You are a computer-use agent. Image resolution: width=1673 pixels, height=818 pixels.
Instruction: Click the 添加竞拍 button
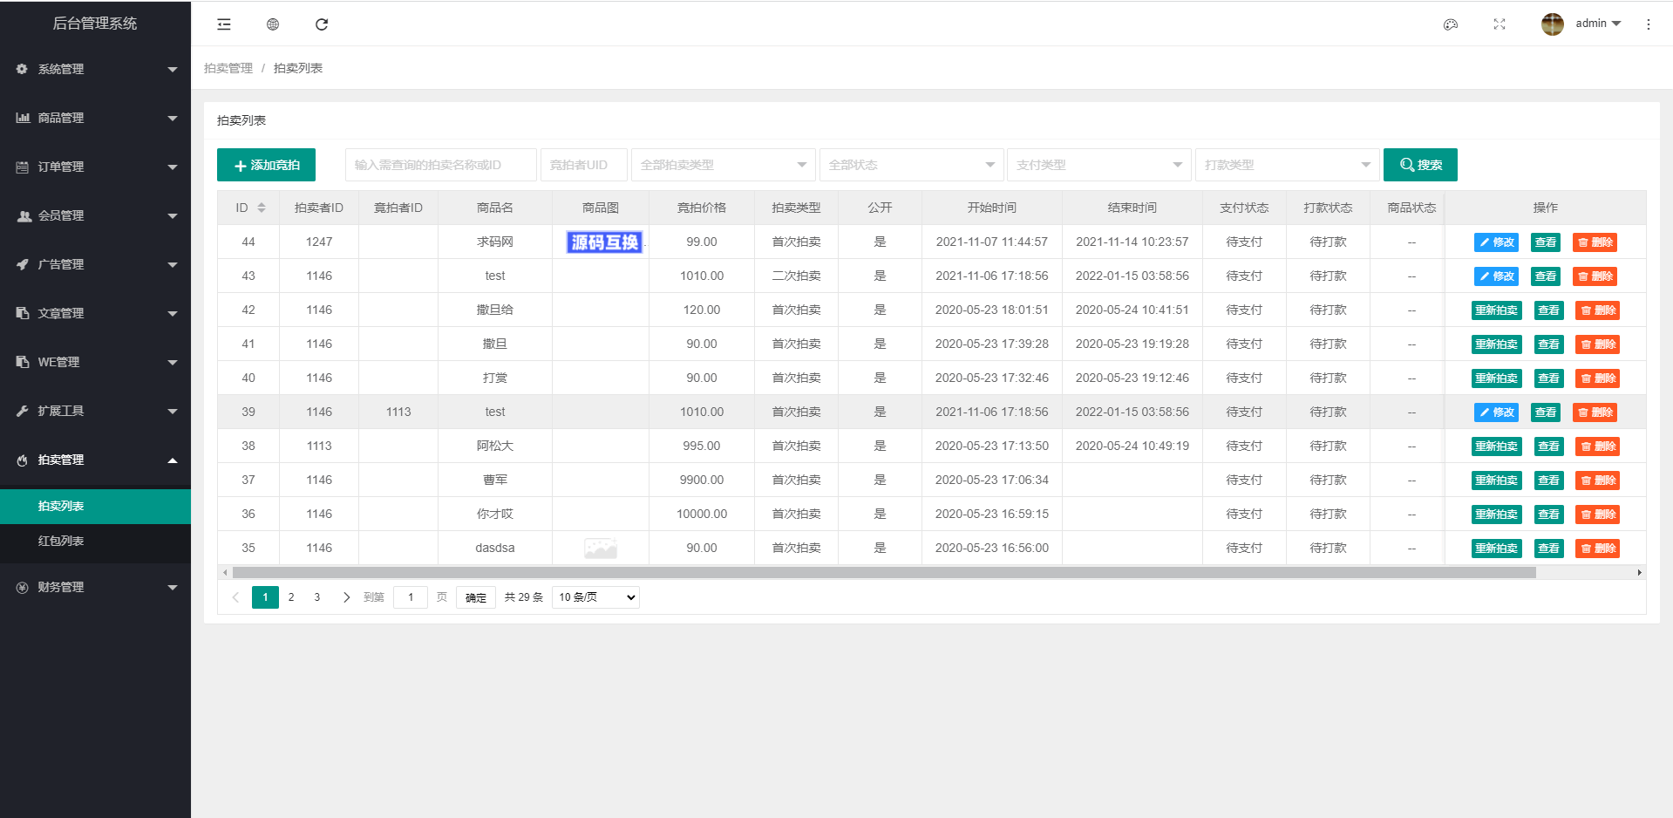(x=266, y=165)
